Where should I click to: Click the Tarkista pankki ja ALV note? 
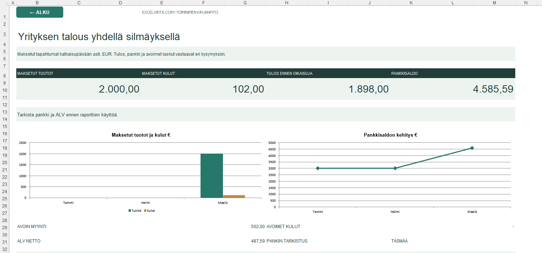pos(68,115)
